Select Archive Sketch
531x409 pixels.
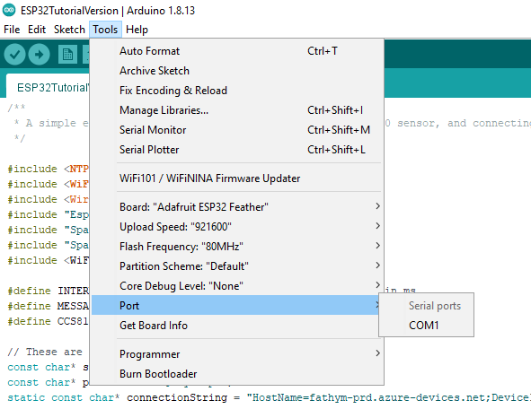click(237, 71)
